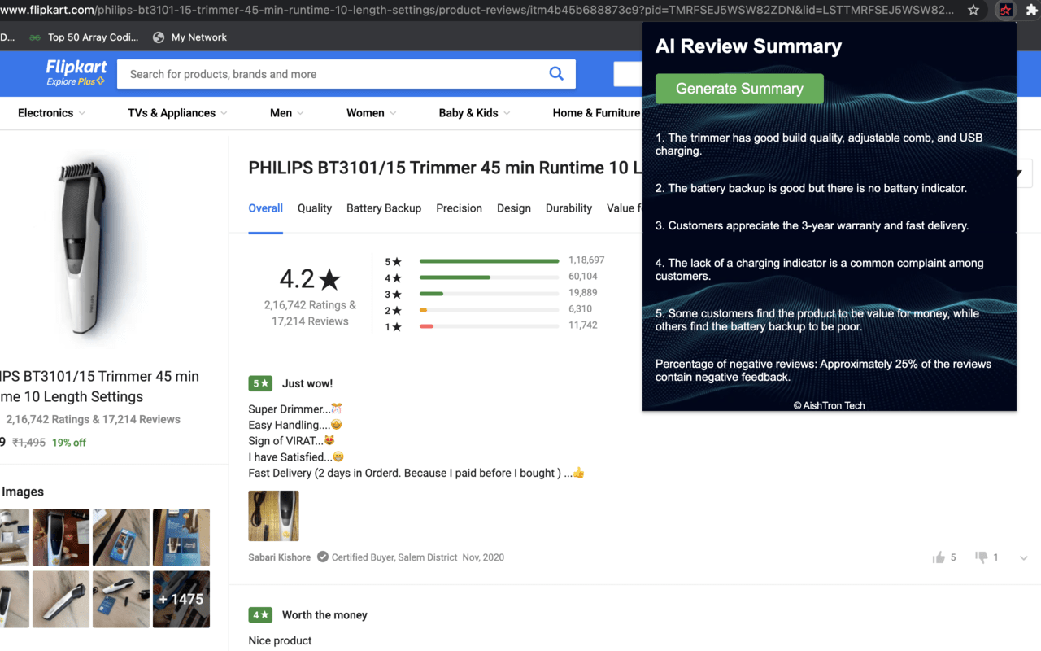The height and width of the screenshot is (651, 1041).
Task: Click the Flipkart logo
Action: 76,67
